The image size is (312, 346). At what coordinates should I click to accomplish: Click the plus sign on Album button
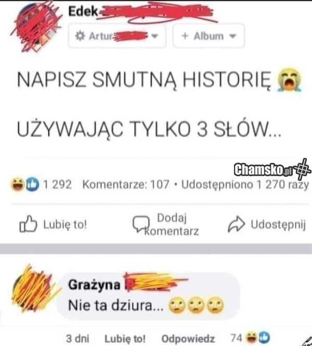(x=185, y=36)
